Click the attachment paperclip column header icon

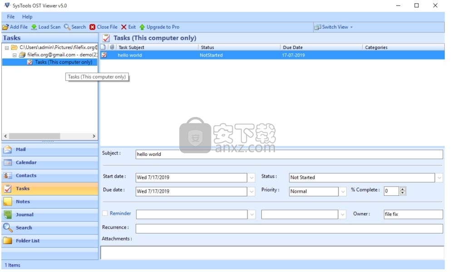tap(112, 47)
